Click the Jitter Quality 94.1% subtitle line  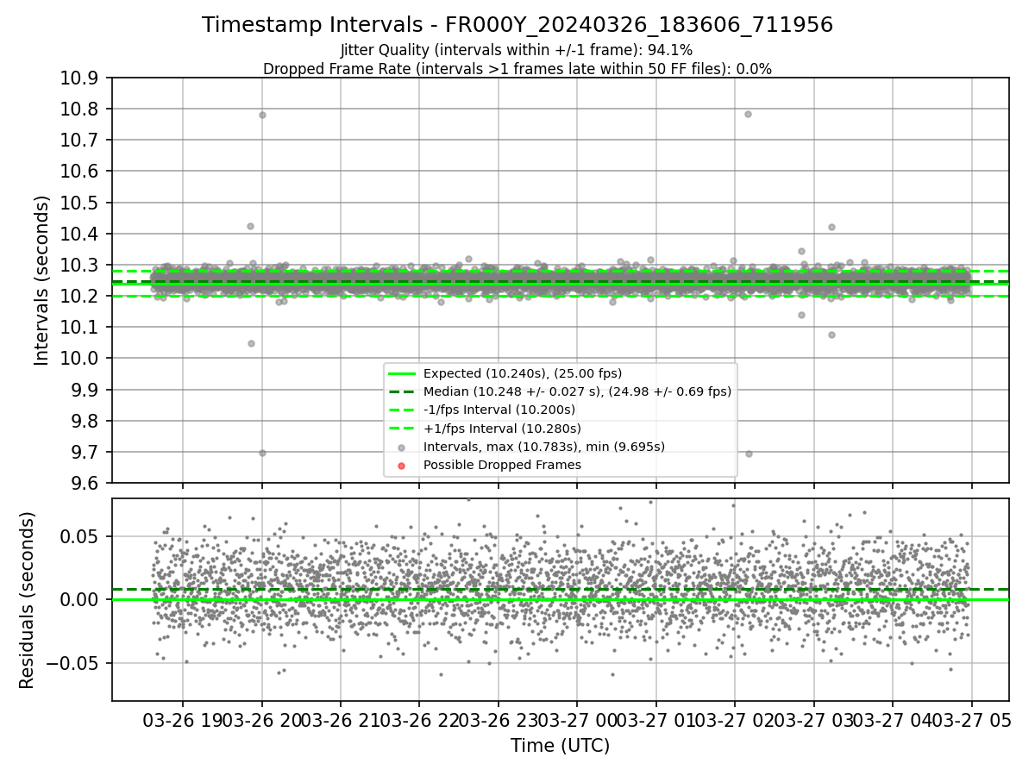517,50
